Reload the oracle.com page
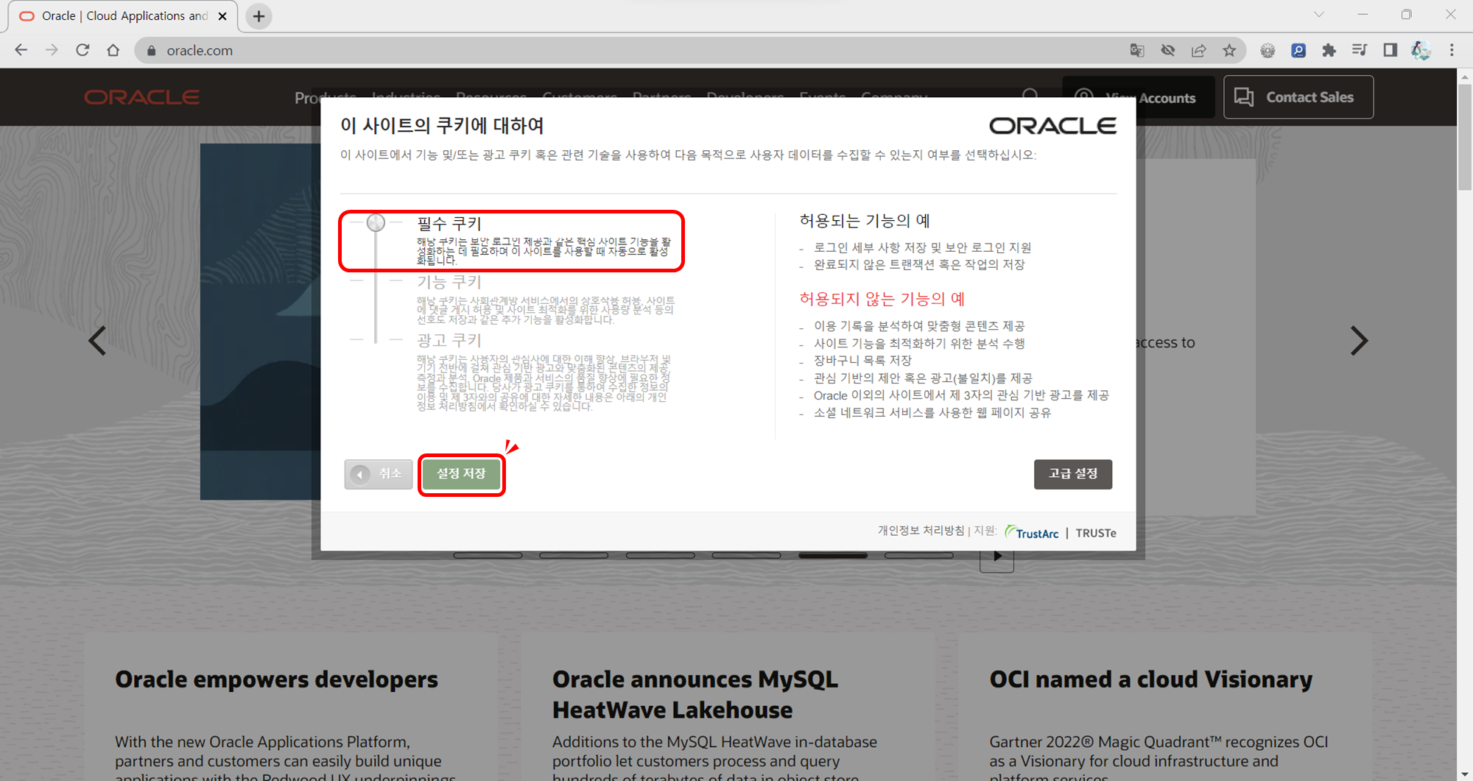 click(x=82, y=50)
